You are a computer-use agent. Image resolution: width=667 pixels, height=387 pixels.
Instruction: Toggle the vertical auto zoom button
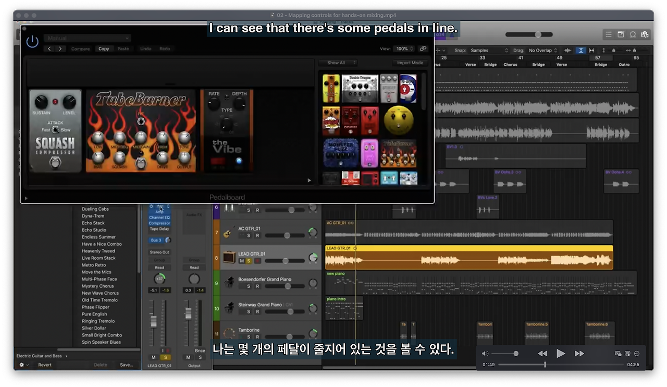[x=580, y=51]
